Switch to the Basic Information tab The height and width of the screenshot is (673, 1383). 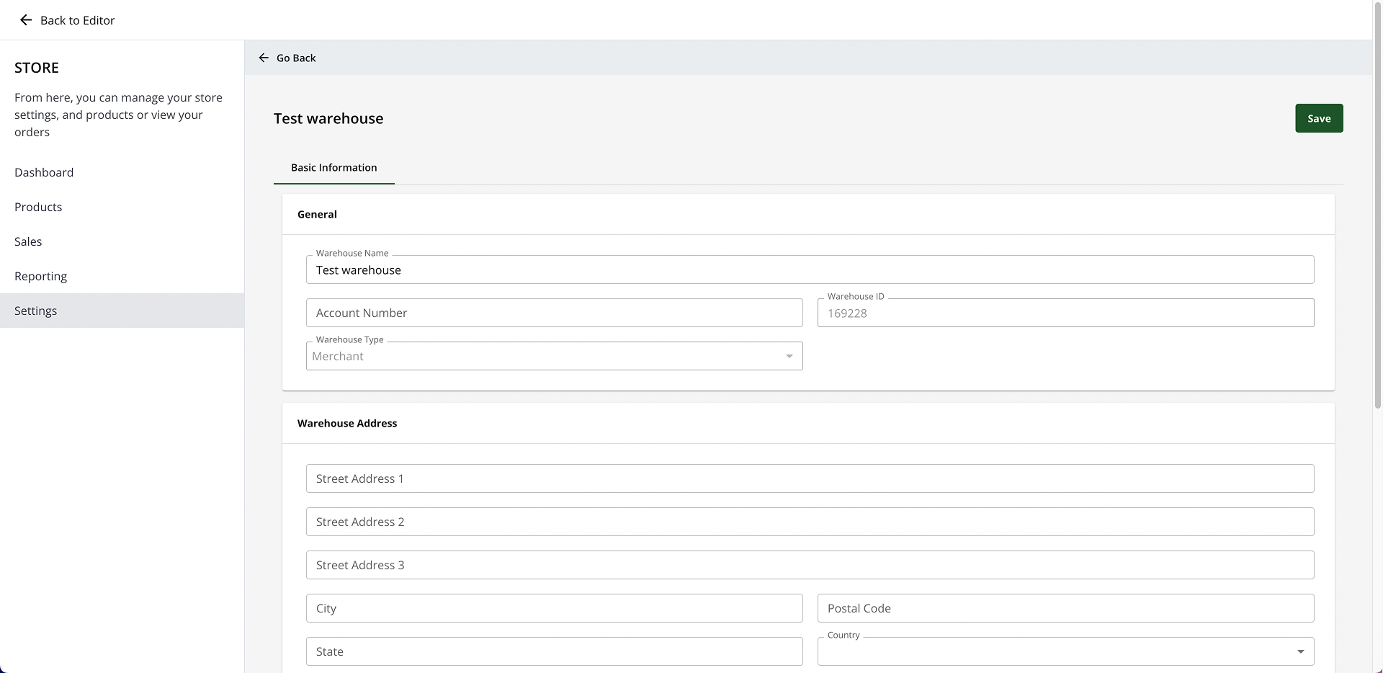coord(334,168)
